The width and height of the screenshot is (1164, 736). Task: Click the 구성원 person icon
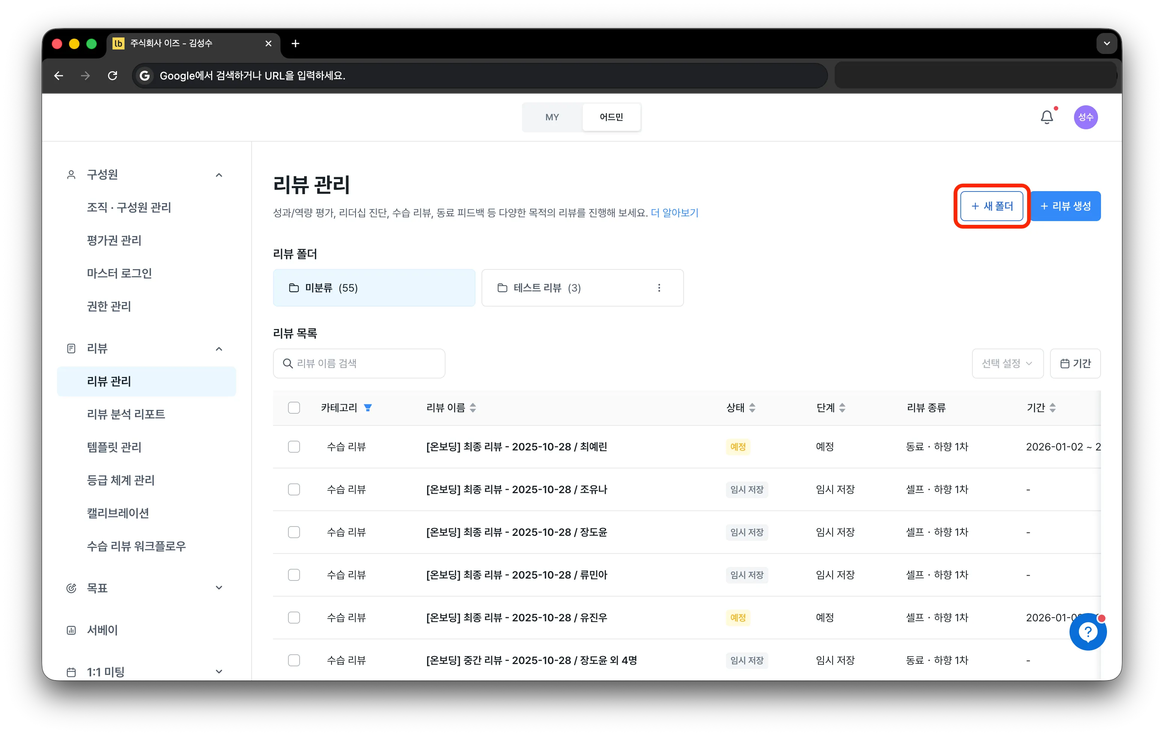click(x=71, y=175)
